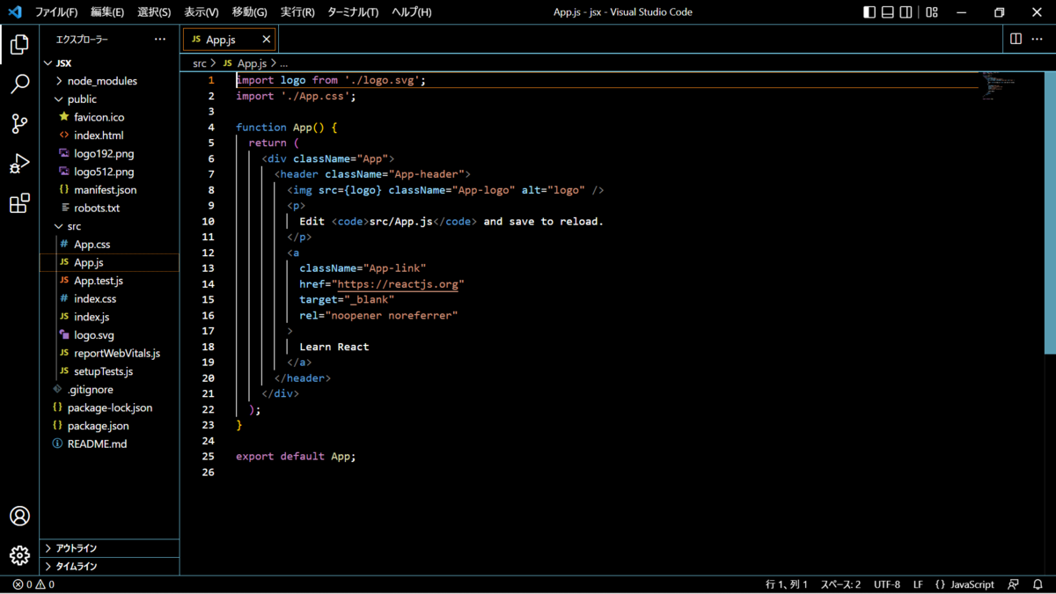Image resolution: width=1056 pixels, height=594 pixels.
Task: Open explorer views ellipsis menu
Action: click(x=159, y=40)
